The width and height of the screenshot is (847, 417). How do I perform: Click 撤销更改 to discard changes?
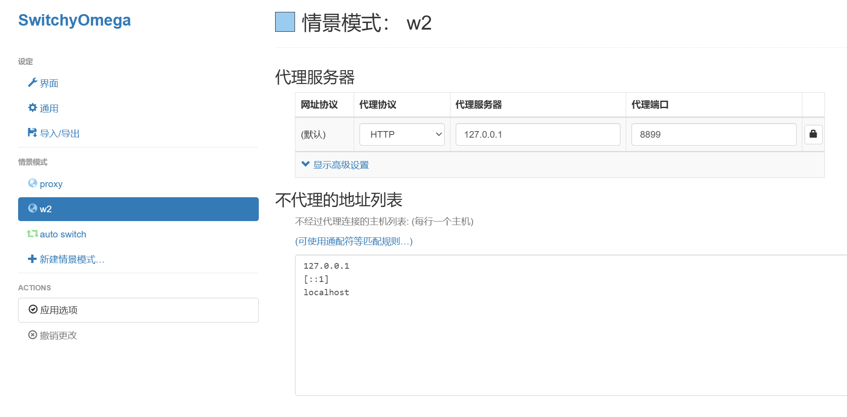pyautogui.click(x=58, y=335)
